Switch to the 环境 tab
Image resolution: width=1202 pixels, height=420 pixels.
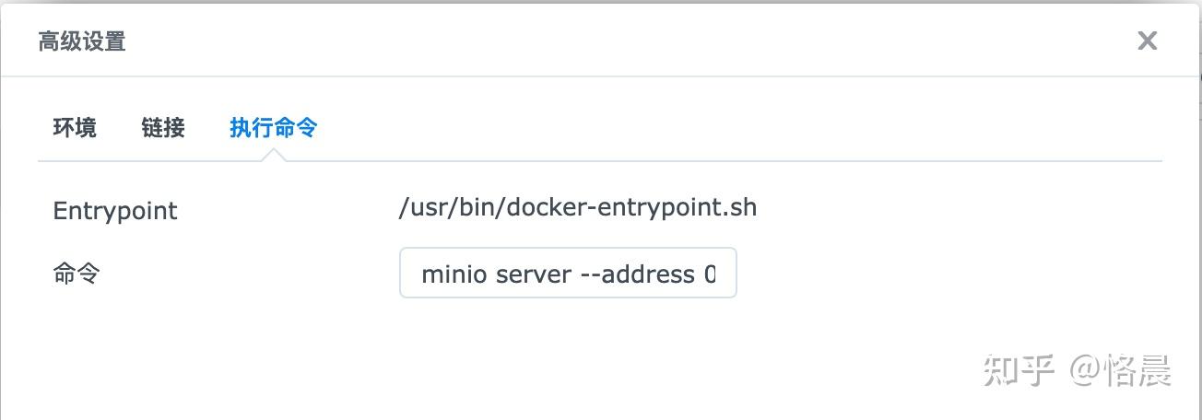75,127
